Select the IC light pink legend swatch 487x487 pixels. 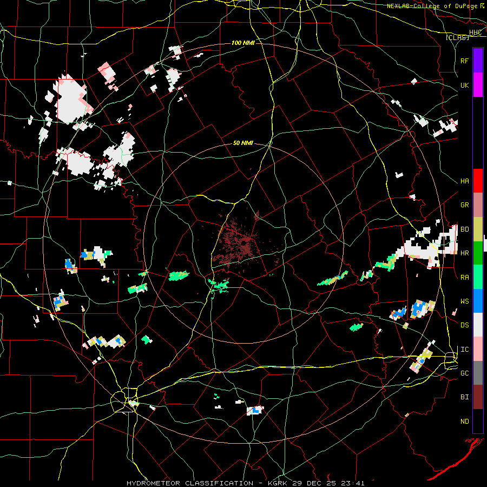478,349
